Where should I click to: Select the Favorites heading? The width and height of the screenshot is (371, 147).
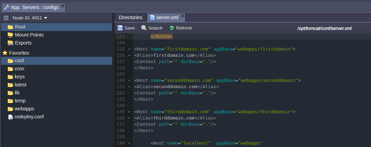pos(19,53)
